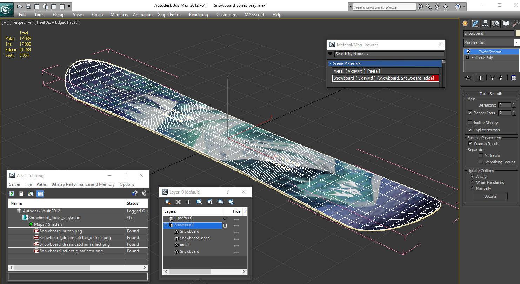Image resolution: width=520 pixels, height=284 pixels.
Task: Toggle Explicit Normals checkbox
Action: (470, 130)
